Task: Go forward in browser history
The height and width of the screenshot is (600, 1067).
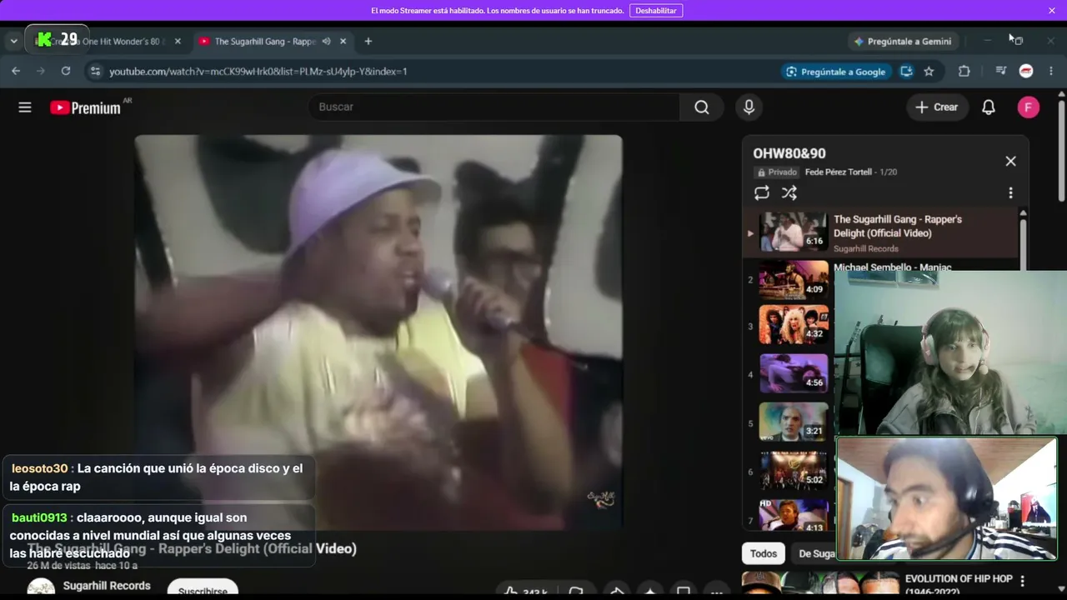Action: coord(41,72)
